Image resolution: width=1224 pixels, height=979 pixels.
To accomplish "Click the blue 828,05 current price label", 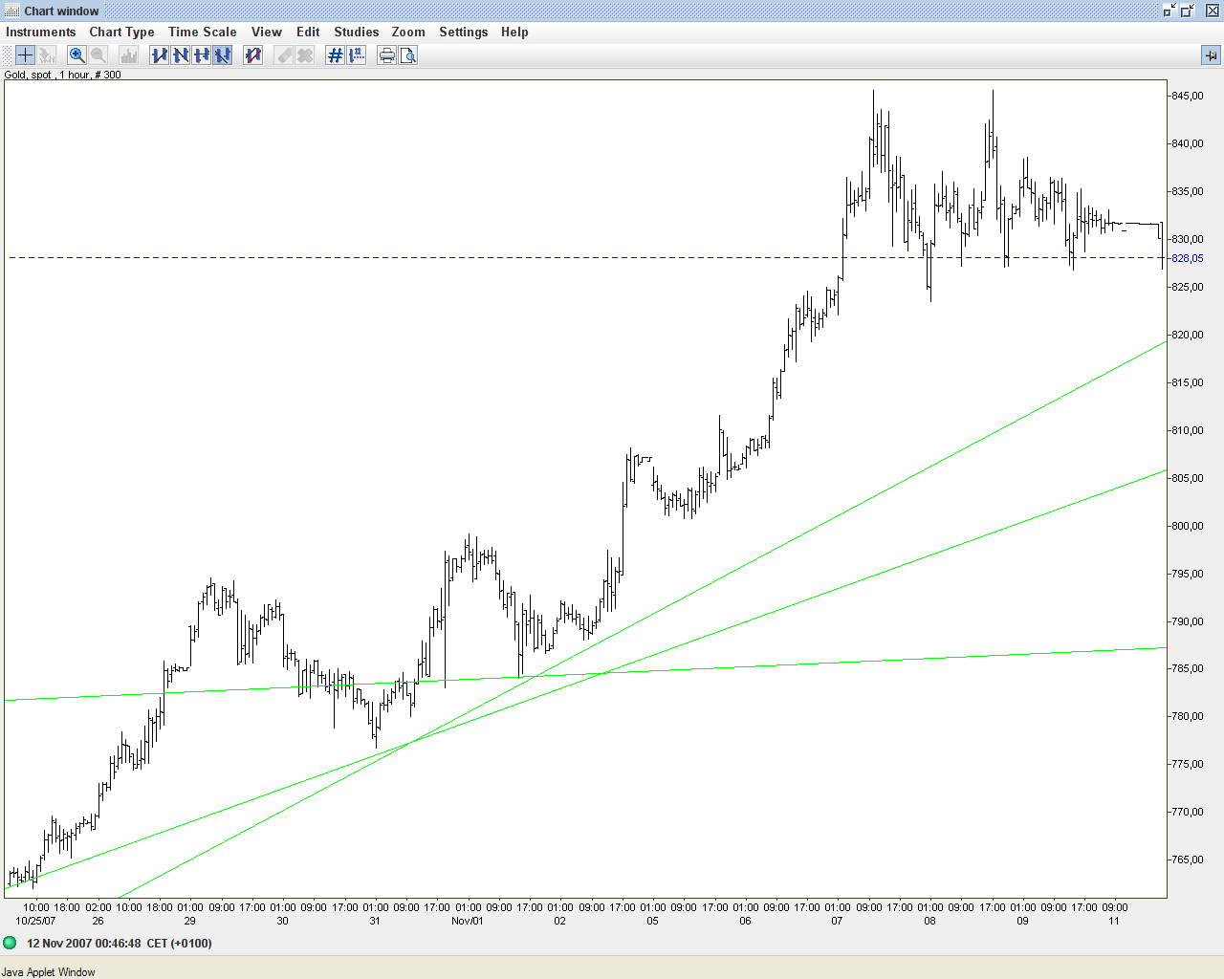I will tap(1188, 258).
